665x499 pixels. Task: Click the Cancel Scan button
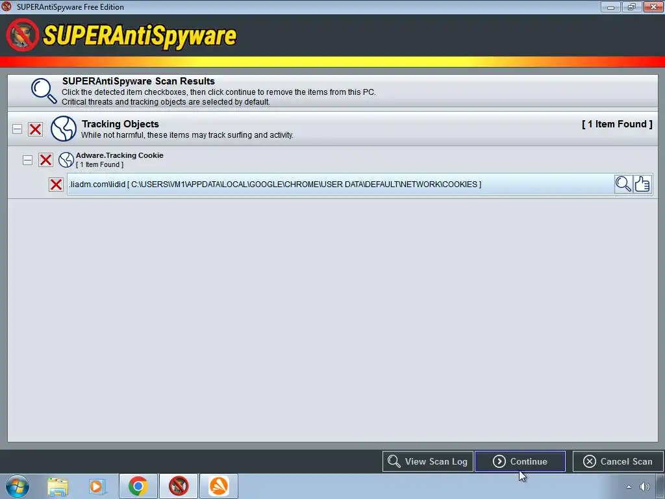(x=618, y=461)
